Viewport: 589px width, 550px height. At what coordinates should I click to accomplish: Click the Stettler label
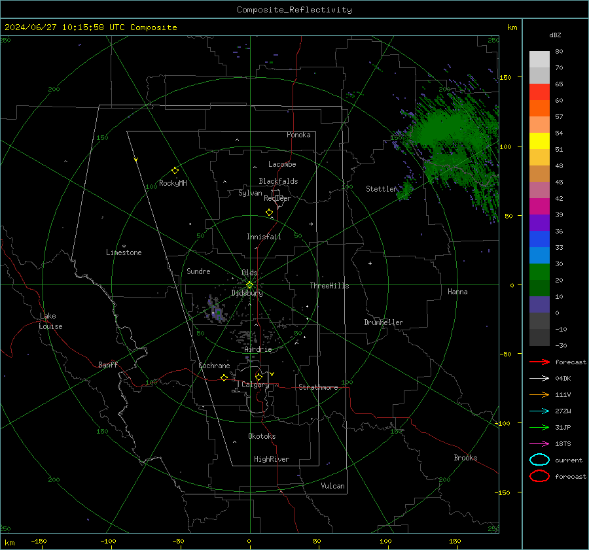(x=382, y=189)
